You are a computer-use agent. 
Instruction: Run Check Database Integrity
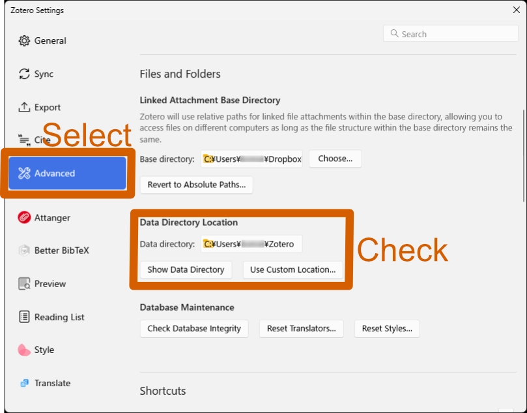coord(194,328)
